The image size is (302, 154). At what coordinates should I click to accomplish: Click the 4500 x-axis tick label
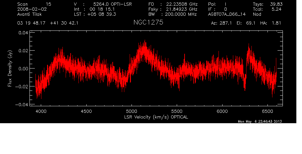coord(86,111)
